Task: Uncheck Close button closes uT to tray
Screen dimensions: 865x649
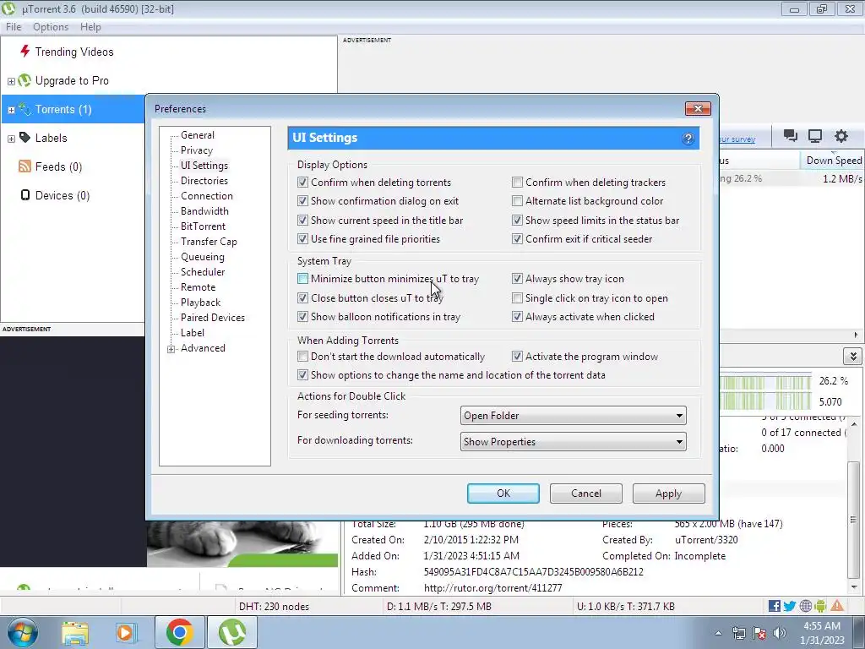Action: tap(302, 298)
